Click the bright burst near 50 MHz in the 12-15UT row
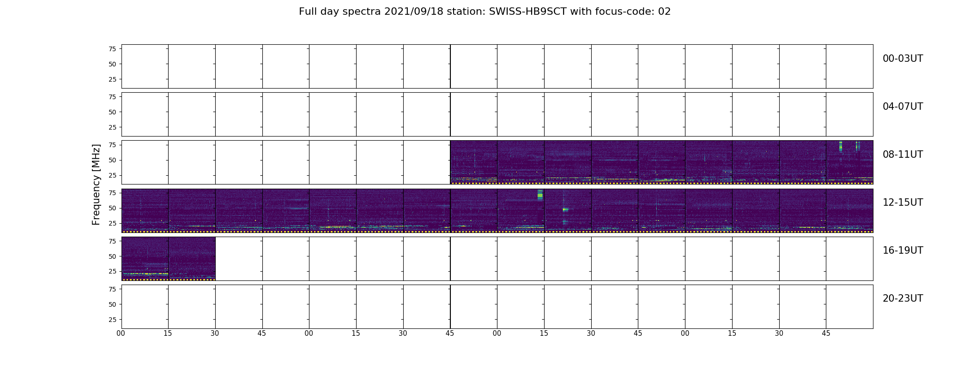 pos(565,209)
